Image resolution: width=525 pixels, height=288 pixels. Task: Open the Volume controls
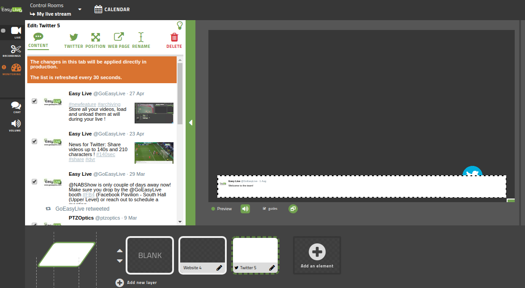tap(15, 125)
